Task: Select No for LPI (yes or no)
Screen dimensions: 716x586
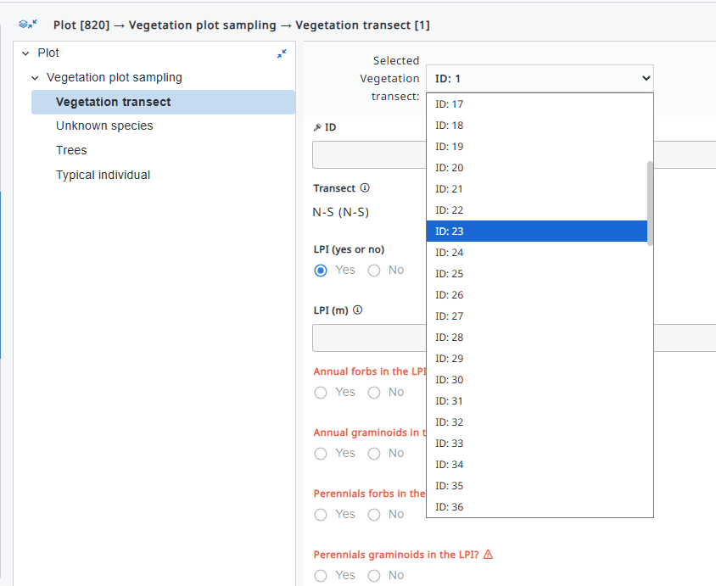Action: [x=374, y=271]
